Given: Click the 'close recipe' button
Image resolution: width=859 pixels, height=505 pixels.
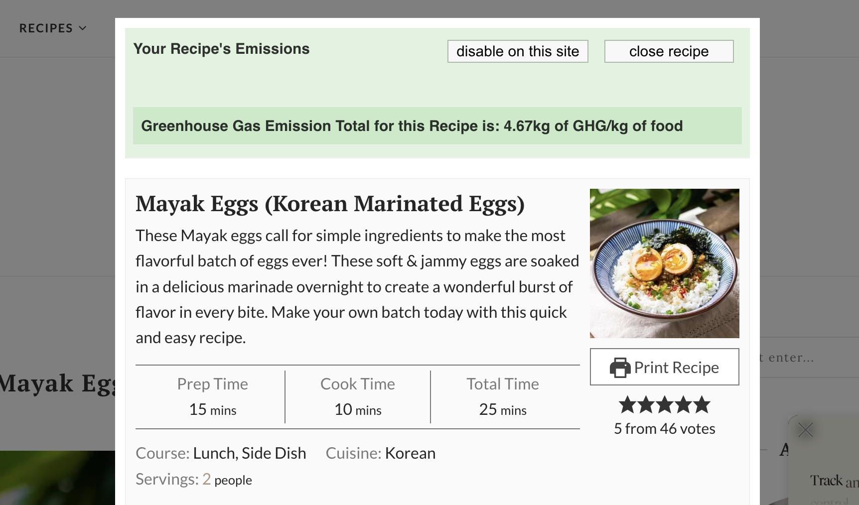Looking at the screenshot, I should (x=669, y=51).
